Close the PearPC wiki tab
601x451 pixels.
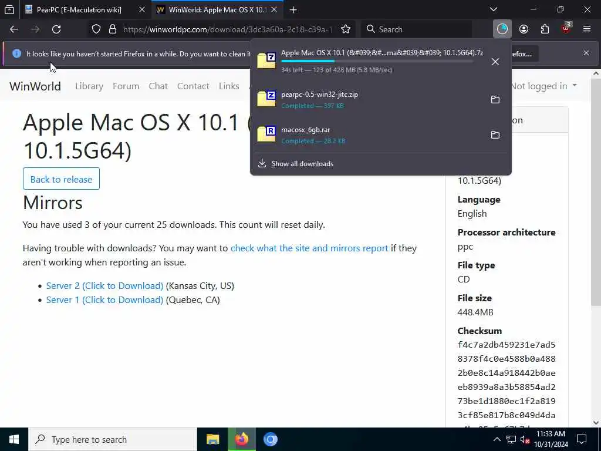pos(142,9)
